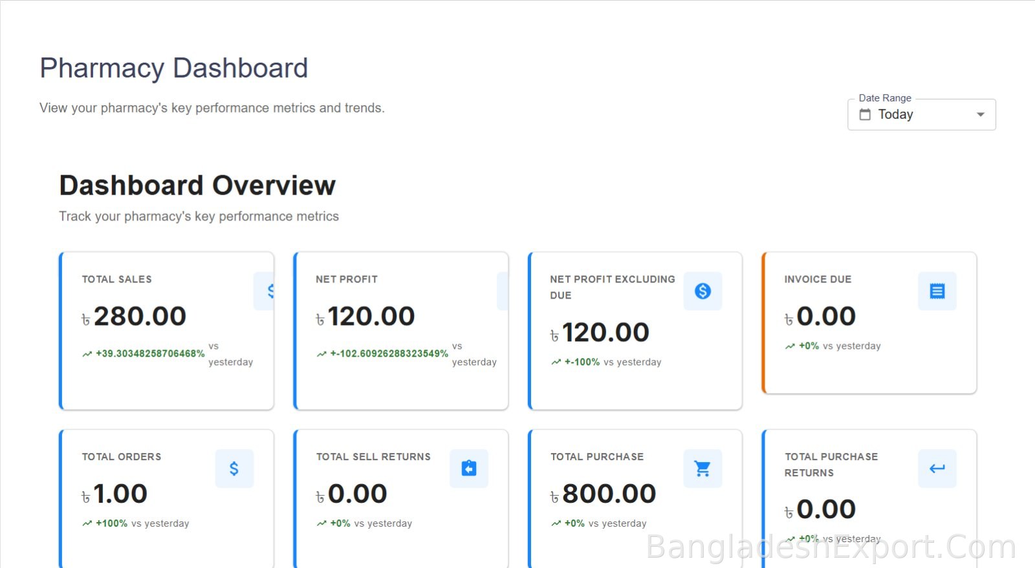The height and width of the screenshot is (568, 1035).
Task: Click the INVOICE DUE card label
Action: [818, 279]
